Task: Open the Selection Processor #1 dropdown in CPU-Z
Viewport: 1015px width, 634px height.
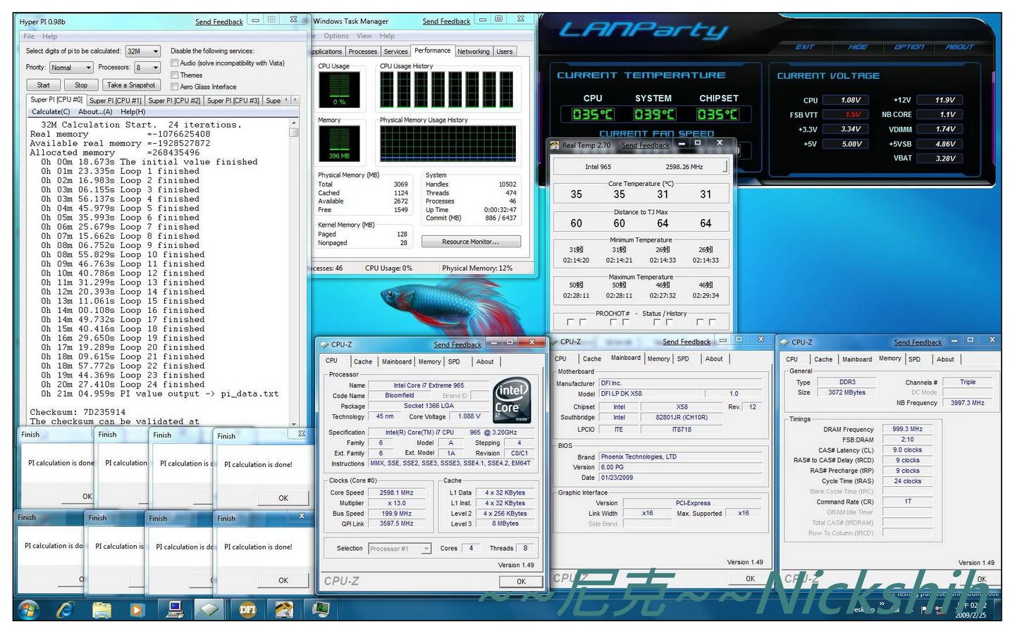Action: coord(400,548)
